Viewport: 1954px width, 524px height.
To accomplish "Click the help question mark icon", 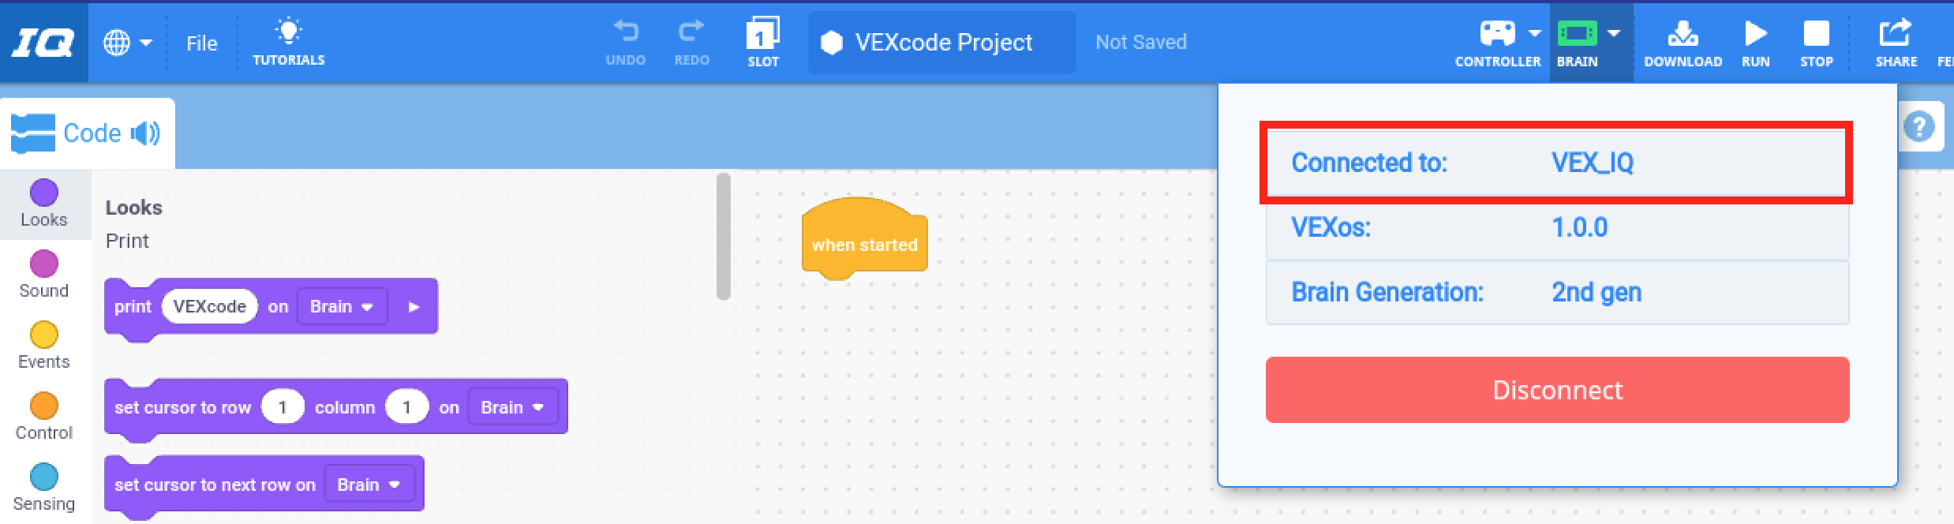I will (1921, 126).
